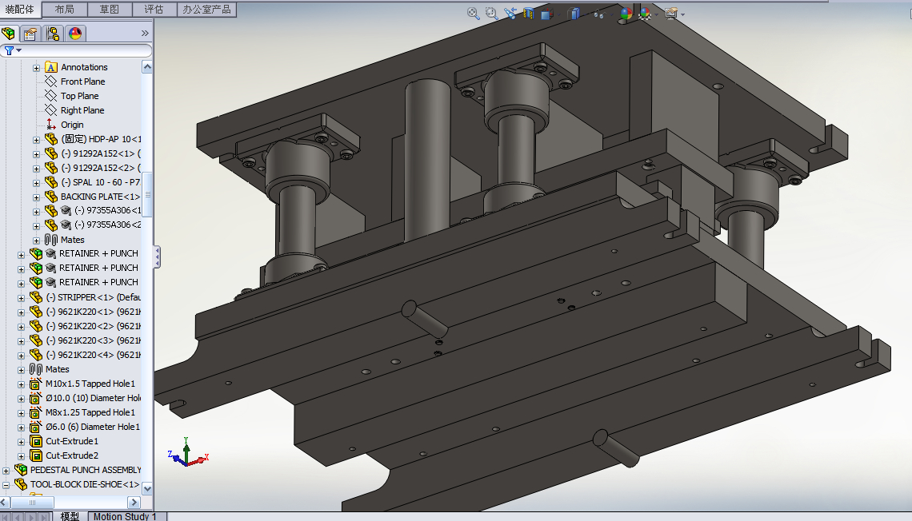912x521 pixels.
Task: Select 9621K220<4> component
Action: pyautogui.click(x=93, y=354)
